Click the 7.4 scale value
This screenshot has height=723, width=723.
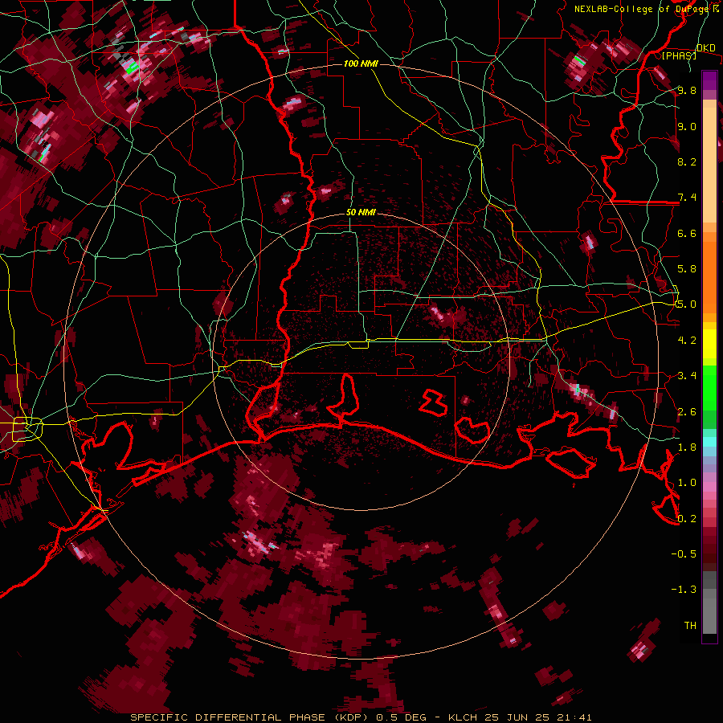pos(687,198)
